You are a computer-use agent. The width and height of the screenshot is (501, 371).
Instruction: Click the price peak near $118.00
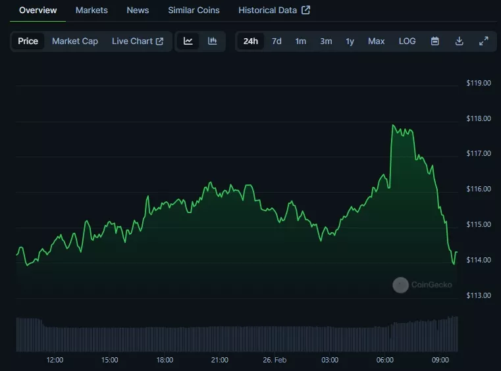pyautogui.click(x=394, y=125)
